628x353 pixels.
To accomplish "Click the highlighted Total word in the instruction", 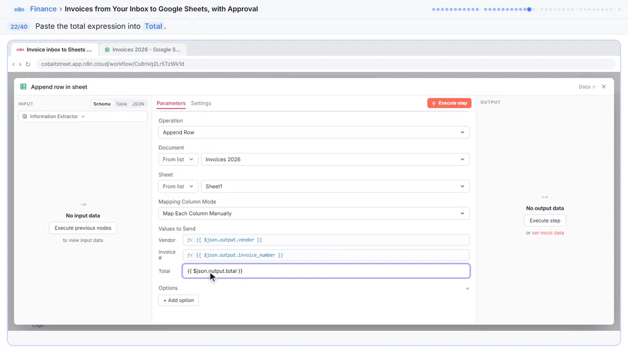I will point(154,26).
